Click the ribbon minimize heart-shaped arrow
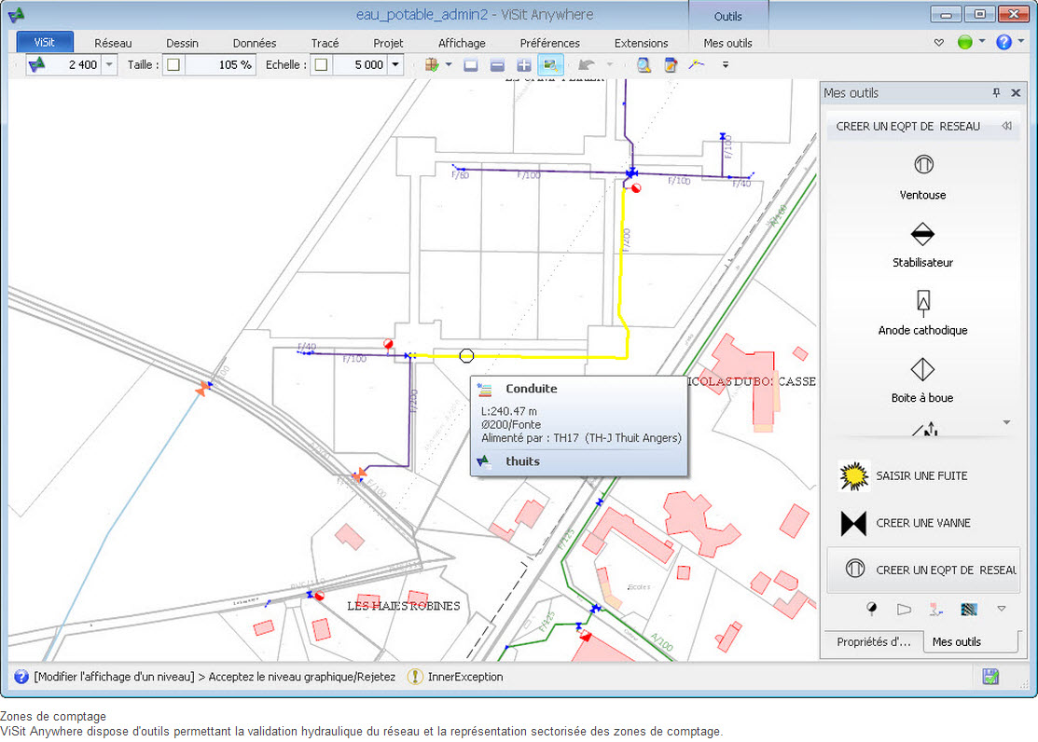This screenshot has width=1038, height=742. pos(939,42)
